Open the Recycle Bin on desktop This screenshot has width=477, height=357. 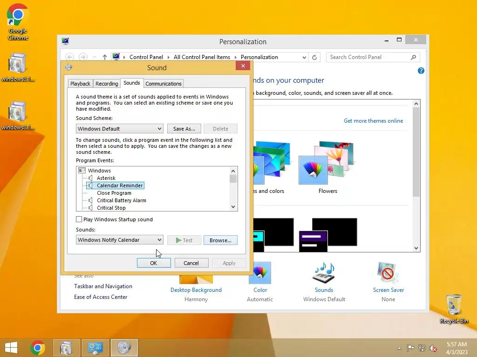pos(454,309)
